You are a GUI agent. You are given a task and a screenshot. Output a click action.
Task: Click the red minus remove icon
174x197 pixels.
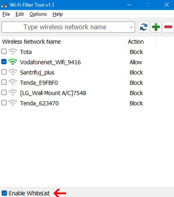pyautogui.click(x=168, y=27)
